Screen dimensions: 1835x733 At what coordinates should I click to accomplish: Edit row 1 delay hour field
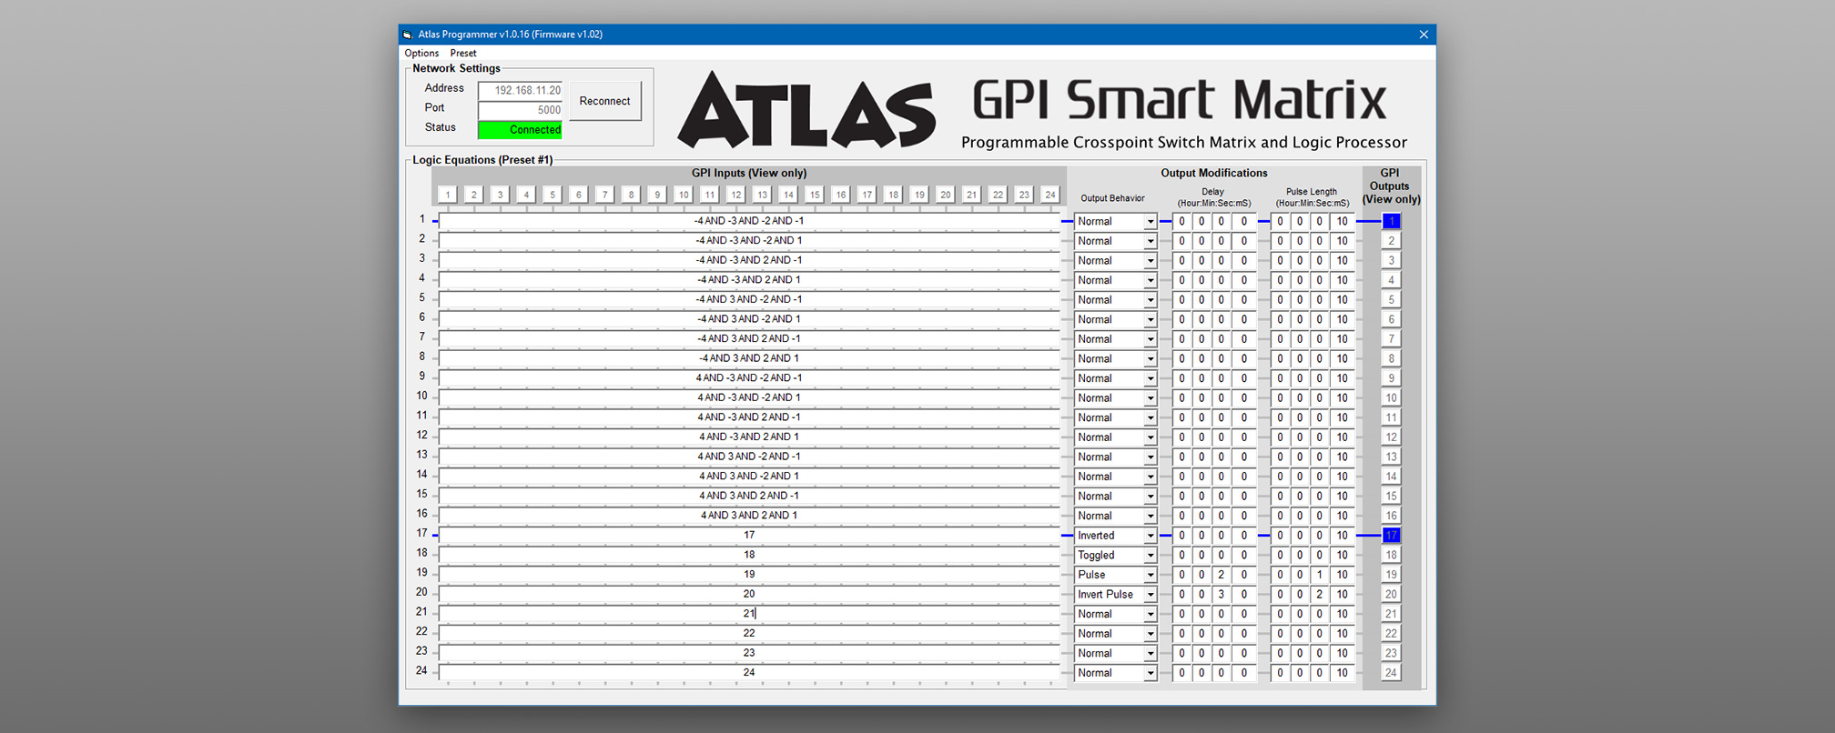pyautogui.click(x=1181, y=221)
